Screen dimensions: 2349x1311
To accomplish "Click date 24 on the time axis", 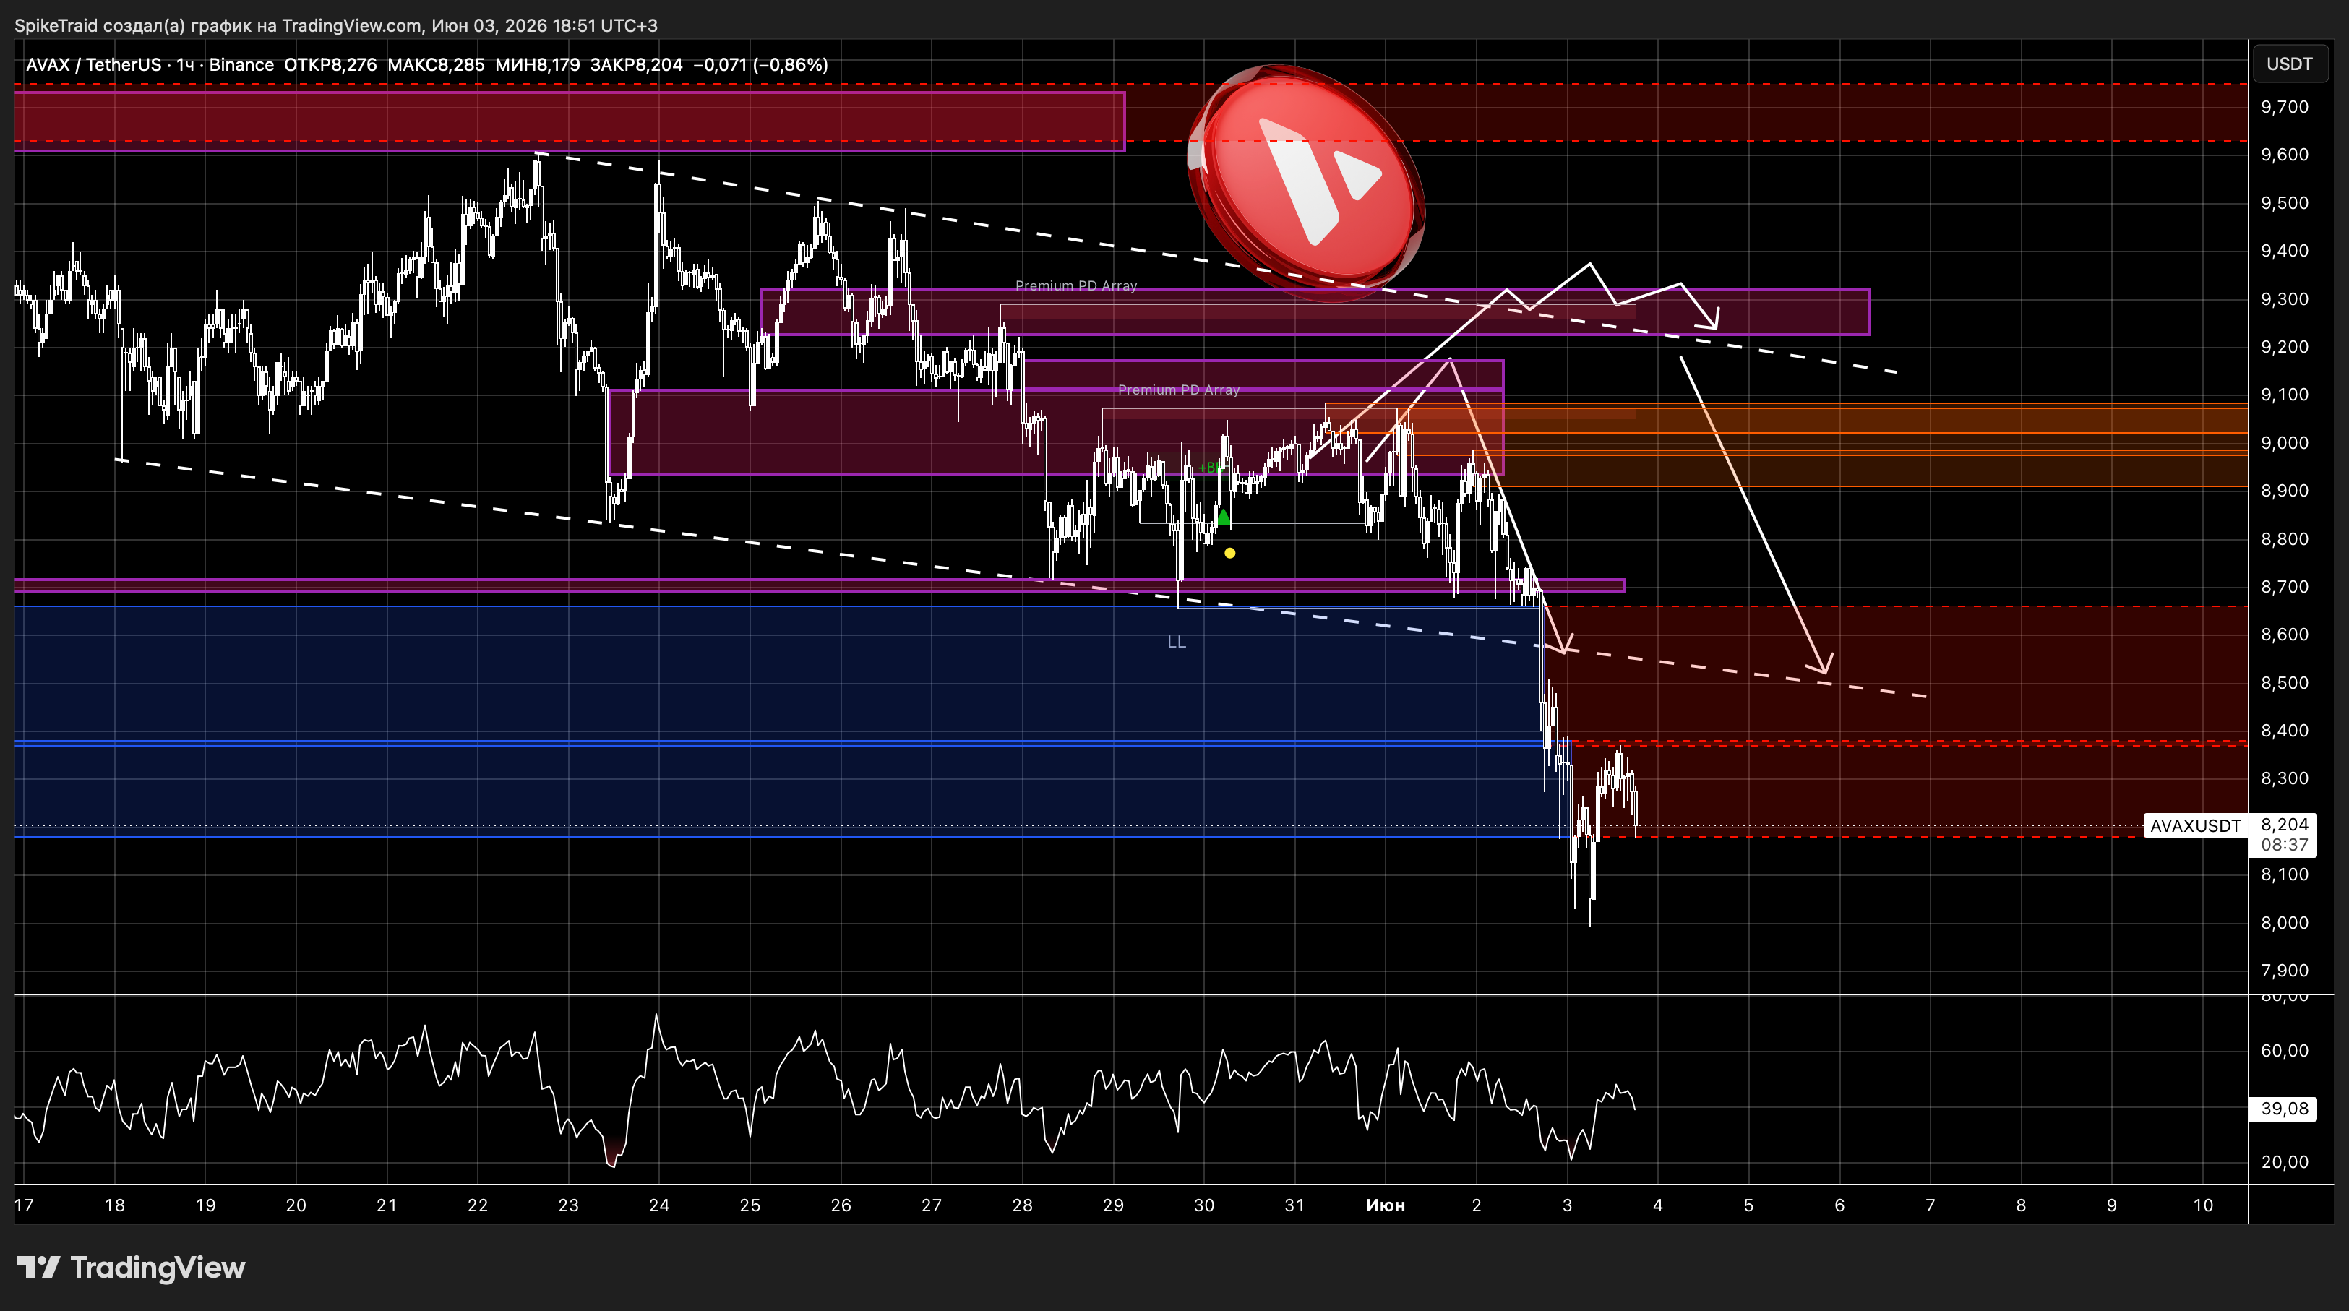I will pyautogui.click(x=658, y=1205).
